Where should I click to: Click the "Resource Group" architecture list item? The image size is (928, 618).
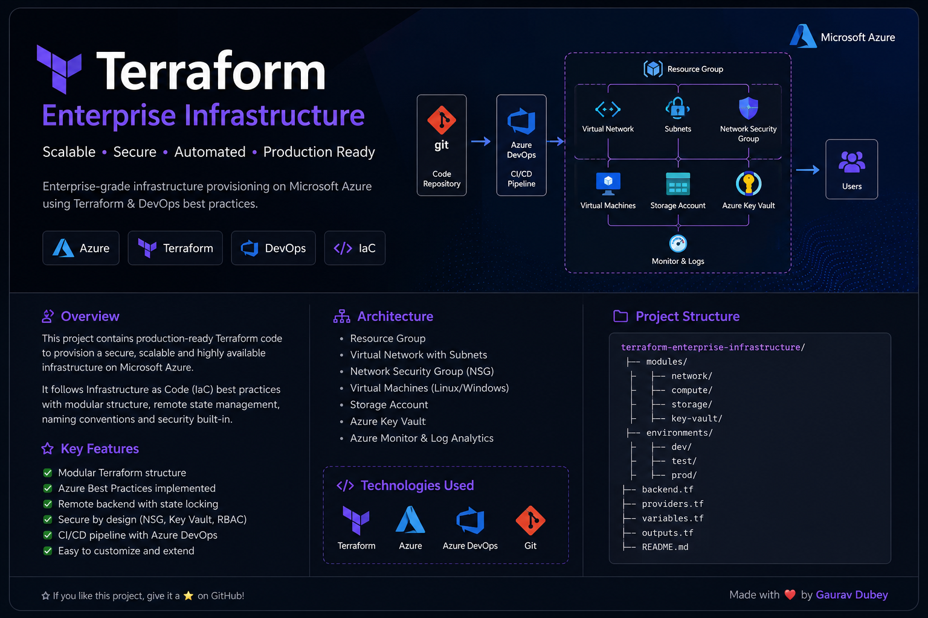tap(388, 339)
